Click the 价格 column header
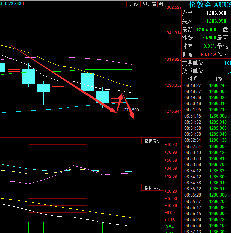The width and height of the screenshot is (231, 233). [218, 79]
